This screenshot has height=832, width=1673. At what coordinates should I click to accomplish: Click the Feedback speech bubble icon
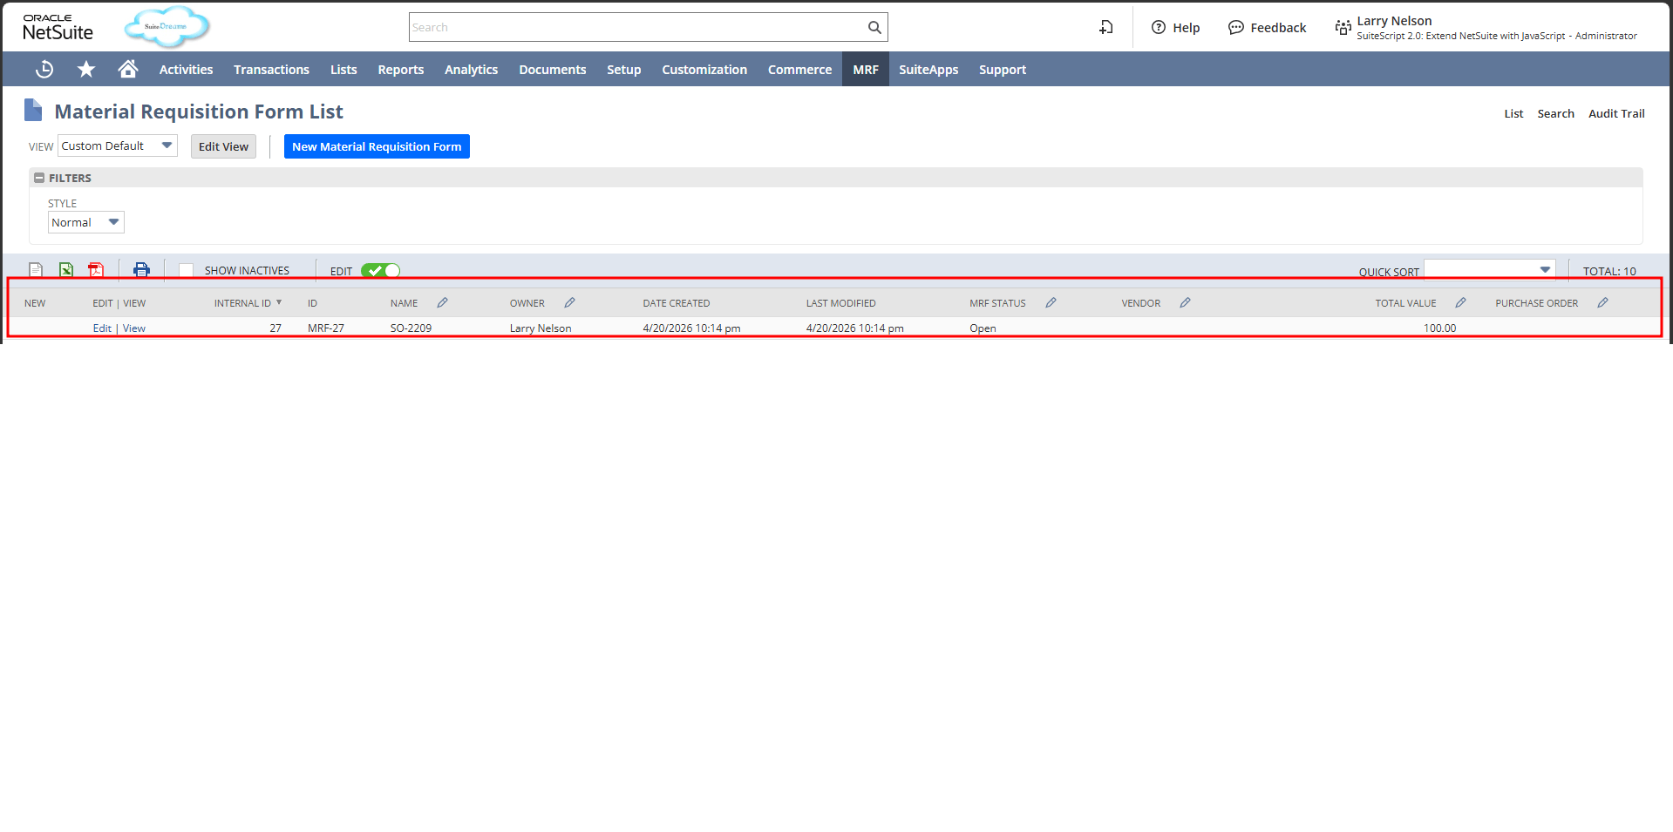tap(1235, 27)
